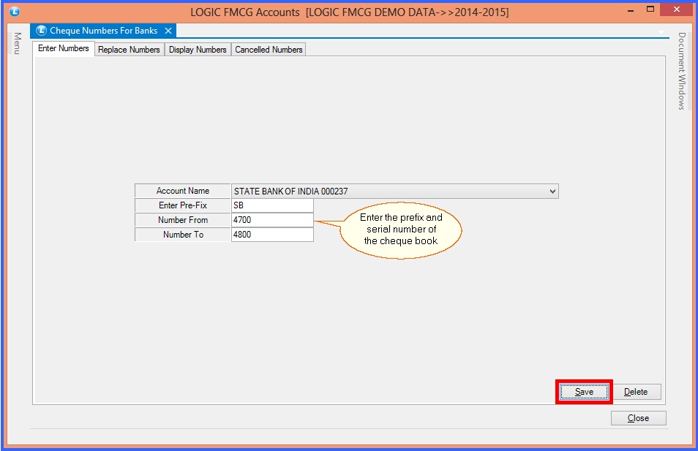Open the Menu side panel
698x451 pixels.
(x=18, y=44)
